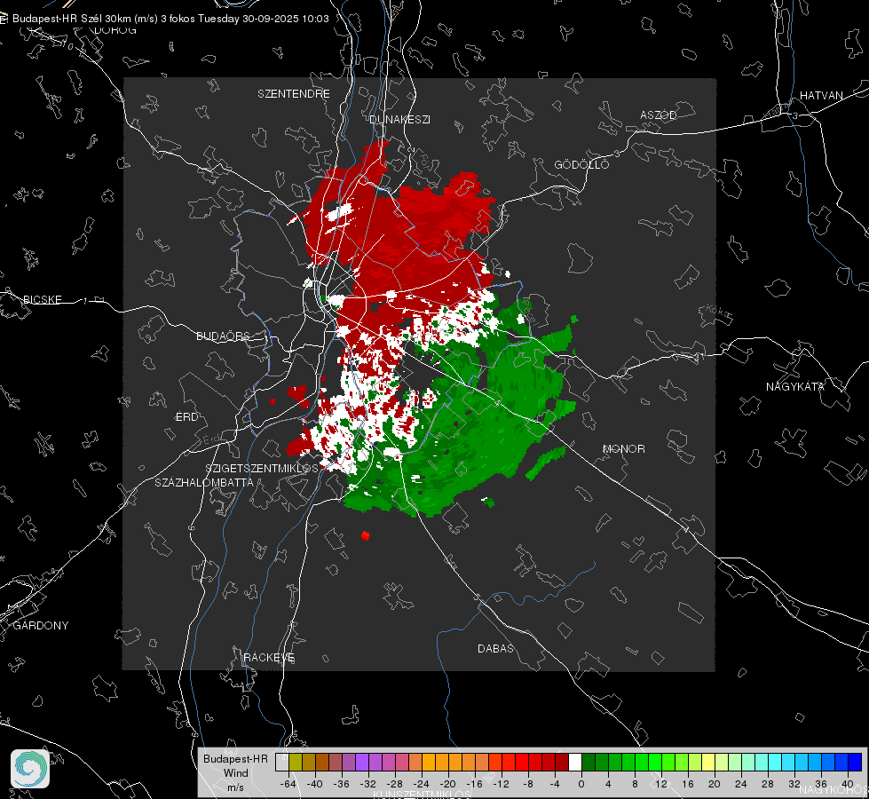Click the DOROG label near the top
This screenshot has width=869, height=799.
click(115, 30)
